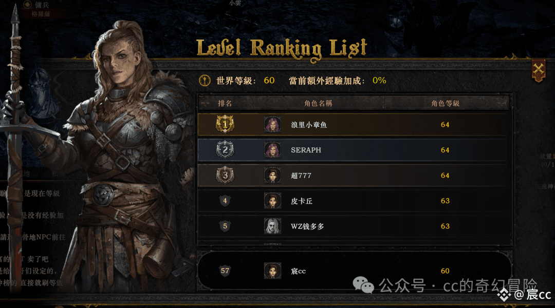Screen dimensions: 555x308
Task: Click the rank 57 shield badge
Action: tap(225, 271)
